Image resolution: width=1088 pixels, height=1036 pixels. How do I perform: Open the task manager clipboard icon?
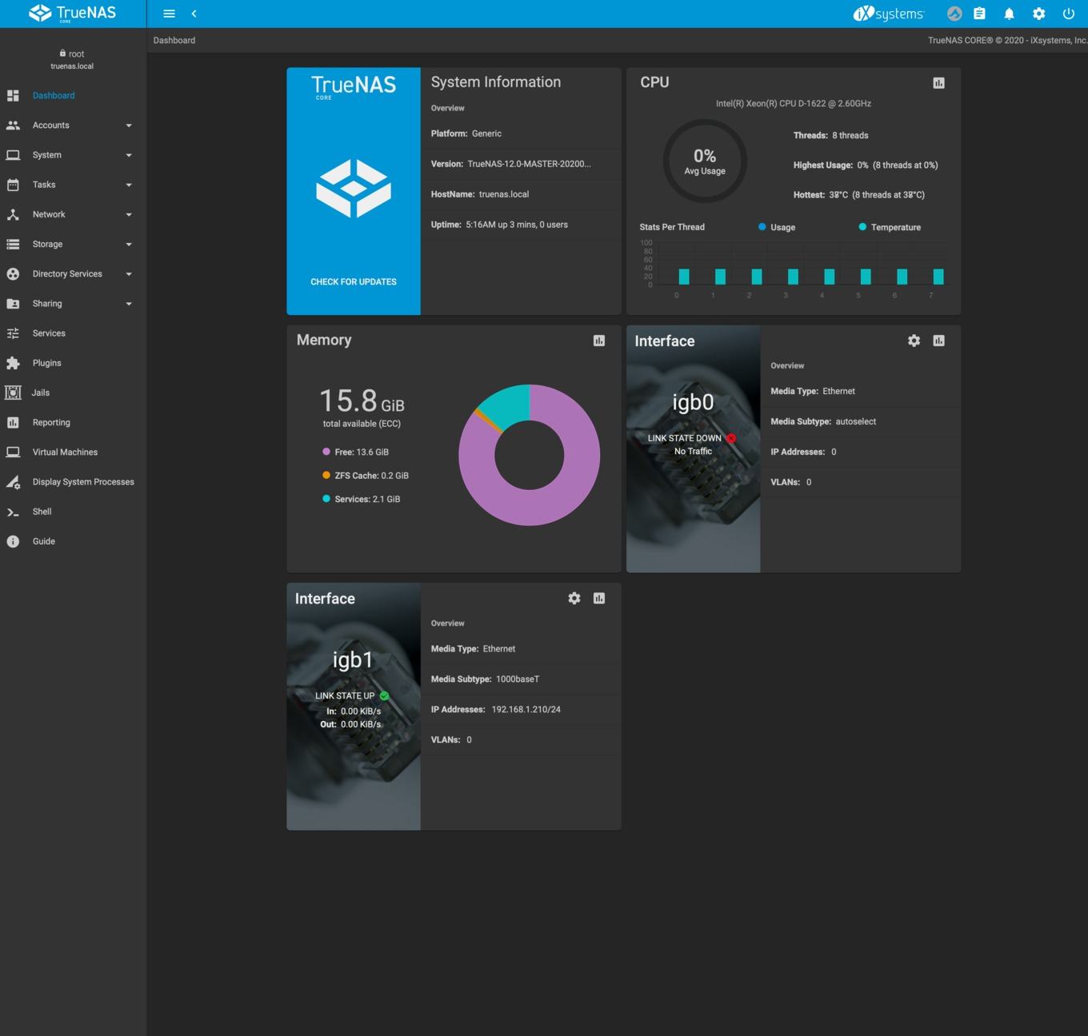pos(979,14)
